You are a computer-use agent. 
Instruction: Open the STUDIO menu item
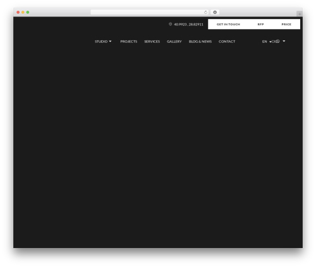pyautogui.click(x=101, y=42)
